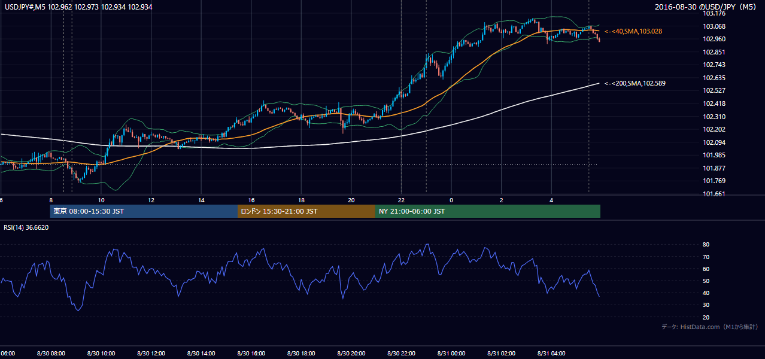
Task: Click price level 102.635 on the axis
Action: (x=714, y=78)
